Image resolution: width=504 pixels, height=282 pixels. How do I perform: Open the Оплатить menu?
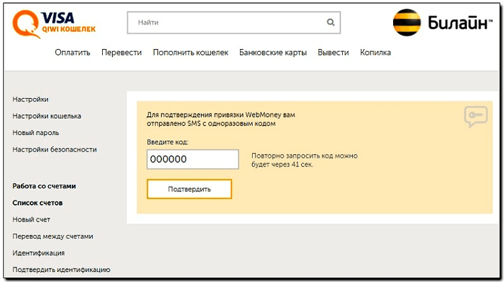(x=73, y=52)
